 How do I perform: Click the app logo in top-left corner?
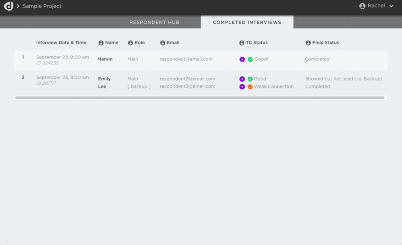coord(8,6)
